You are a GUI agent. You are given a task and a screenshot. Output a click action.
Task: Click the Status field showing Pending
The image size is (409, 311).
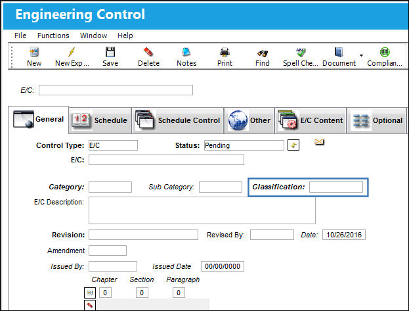[244, 145]
